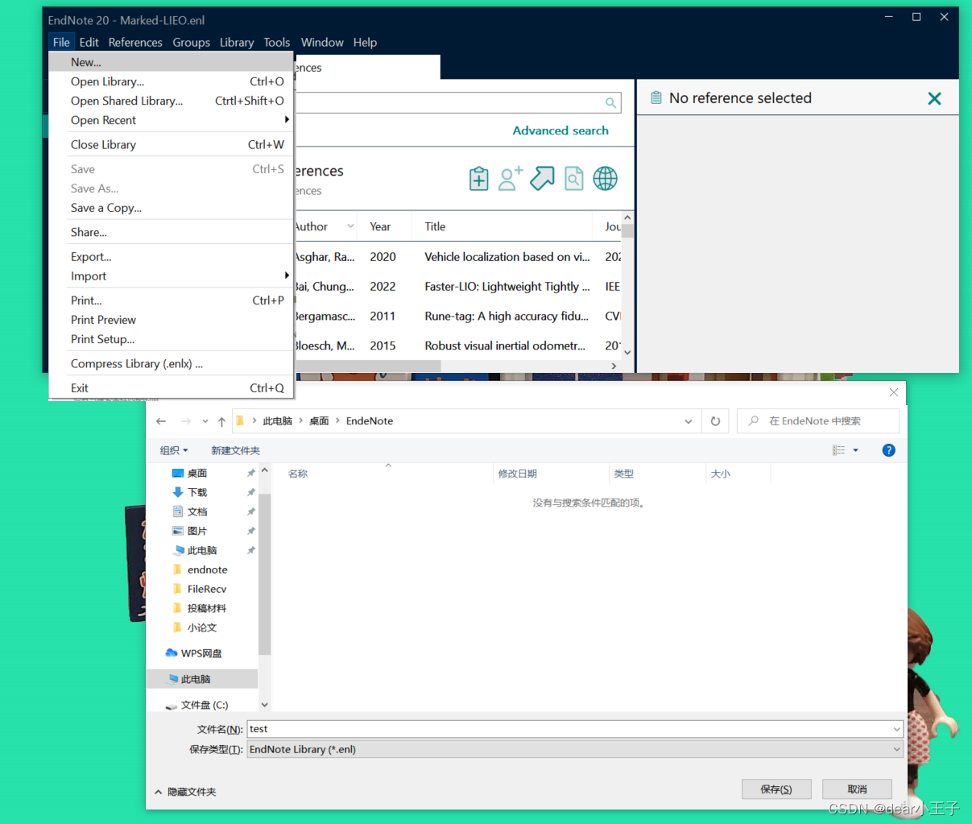Open the 保存类型 file type dropdown
The height and width of the screenshot is (824, 972).
point(896,749)
